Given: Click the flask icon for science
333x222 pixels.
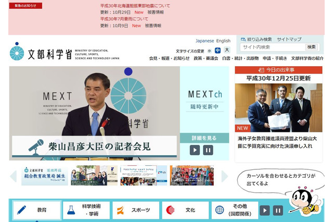Looking at the screenshot, I should pos(71,210).
